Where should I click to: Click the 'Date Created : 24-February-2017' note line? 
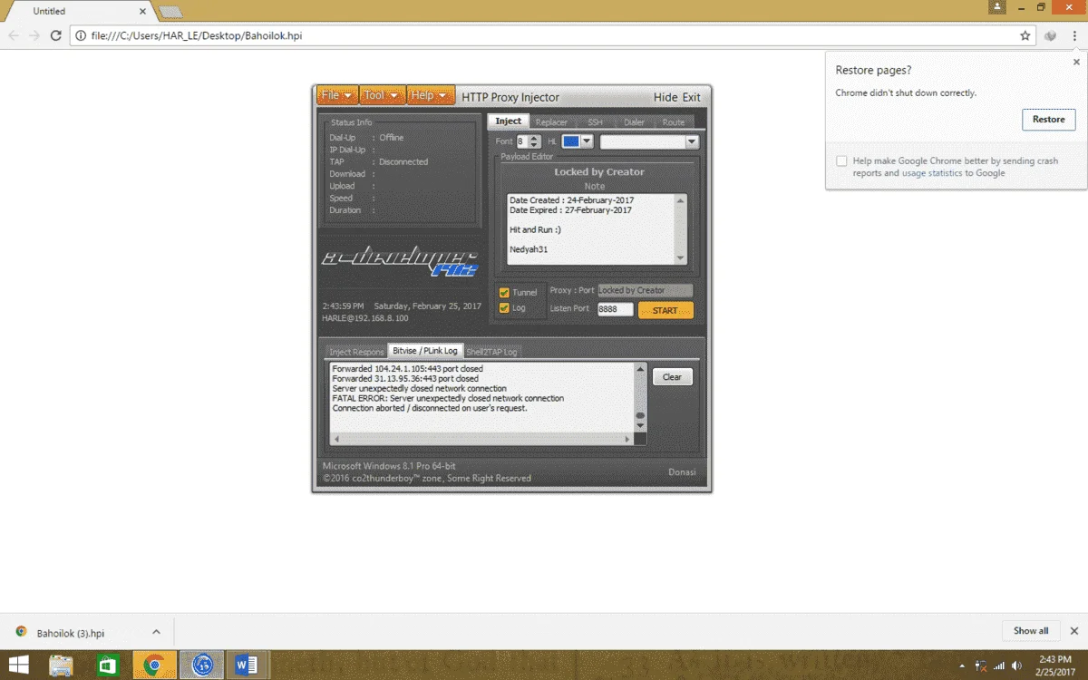coord(571,200)
